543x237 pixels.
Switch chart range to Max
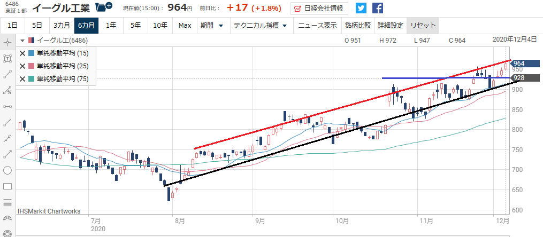[x=185, y=25]
